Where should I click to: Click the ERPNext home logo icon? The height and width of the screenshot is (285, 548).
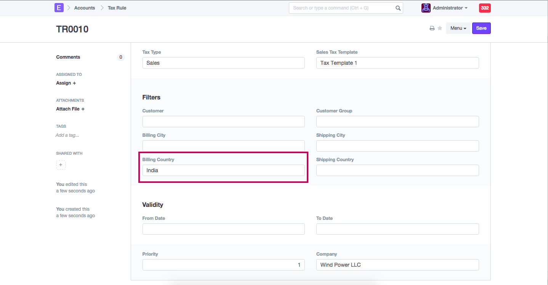(59, 8)
